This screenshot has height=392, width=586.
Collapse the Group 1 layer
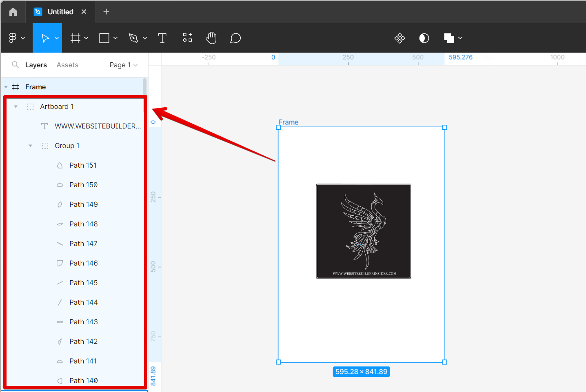click(x=30, y=146)
